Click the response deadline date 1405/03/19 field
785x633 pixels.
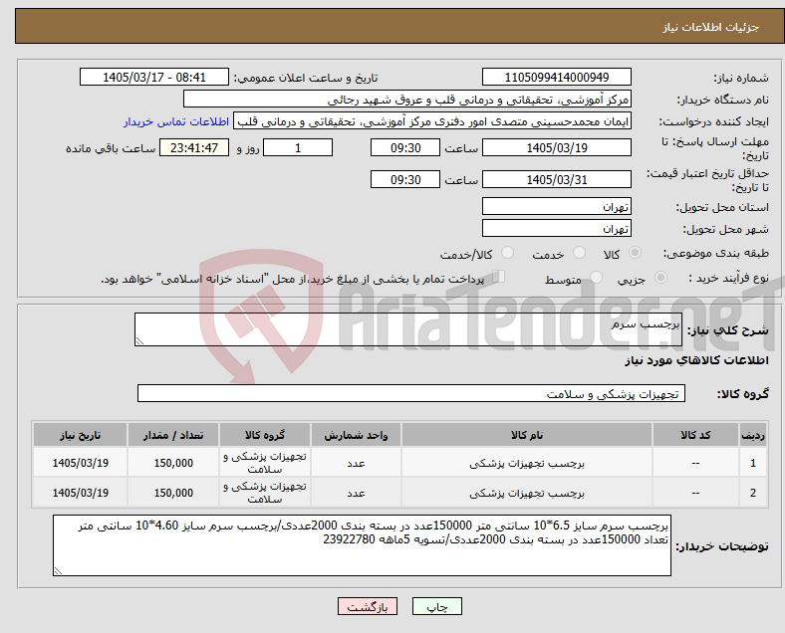pyautogui.click(x=556, y=148)
